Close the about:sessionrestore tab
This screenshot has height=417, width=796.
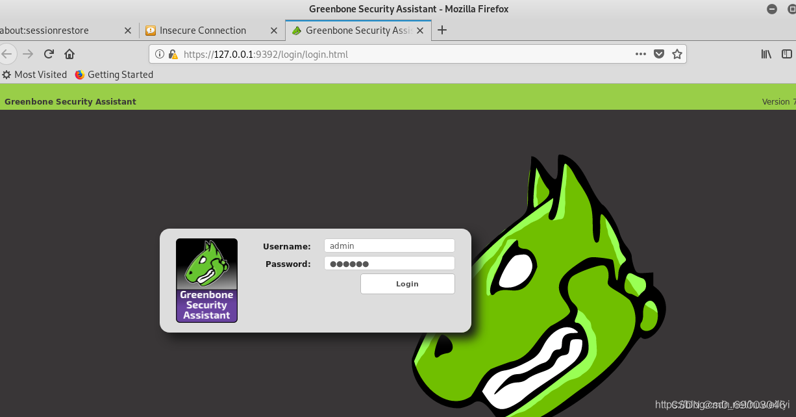point(127,31)
